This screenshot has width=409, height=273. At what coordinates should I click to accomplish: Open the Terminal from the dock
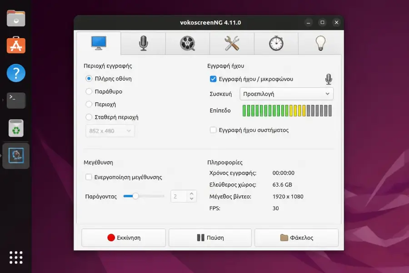(x=16, y=101)
